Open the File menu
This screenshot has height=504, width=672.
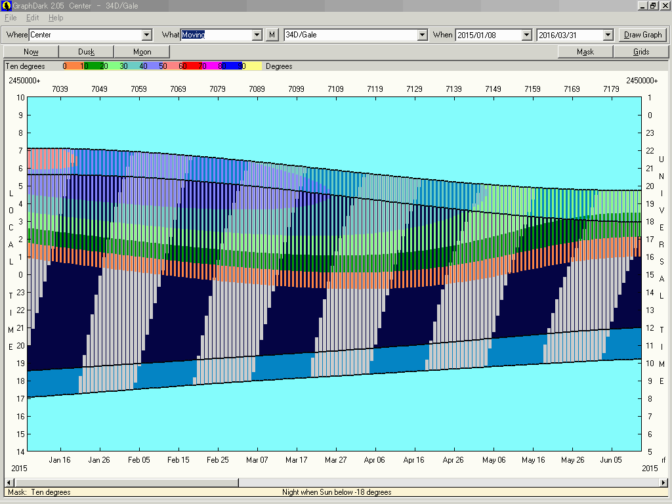[10, 18]
